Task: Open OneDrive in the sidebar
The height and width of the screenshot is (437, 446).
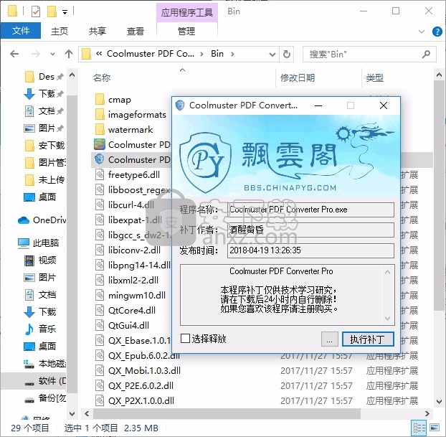Action: (42, 220)
